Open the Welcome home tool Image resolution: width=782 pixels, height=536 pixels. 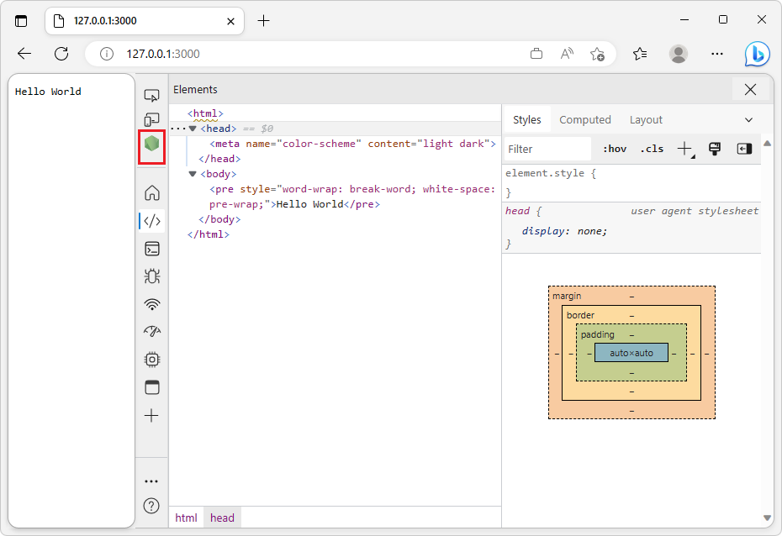click(151, 192)
